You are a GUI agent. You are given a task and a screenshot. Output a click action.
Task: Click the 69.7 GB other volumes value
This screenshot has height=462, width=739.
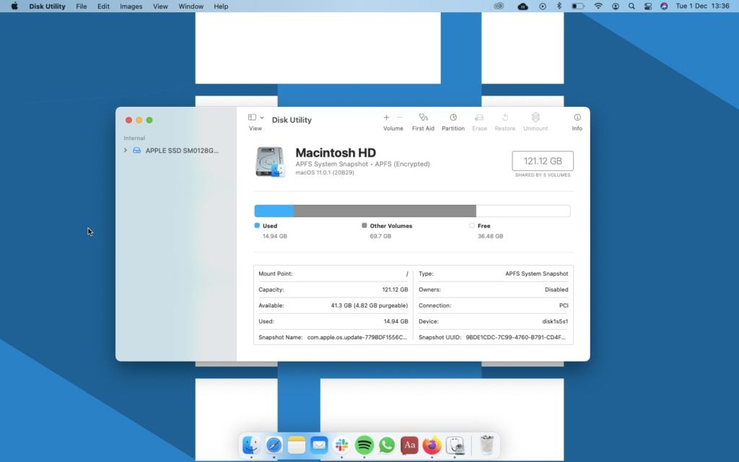380,236
